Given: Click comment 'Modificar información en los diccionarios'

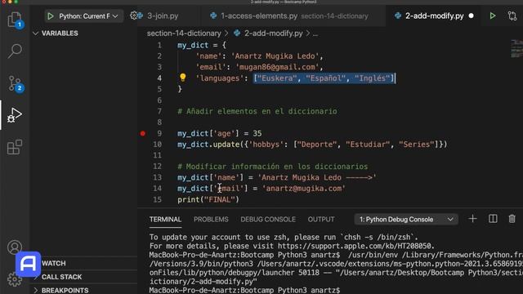Looking at the screenshot, I should coord(272,167).
